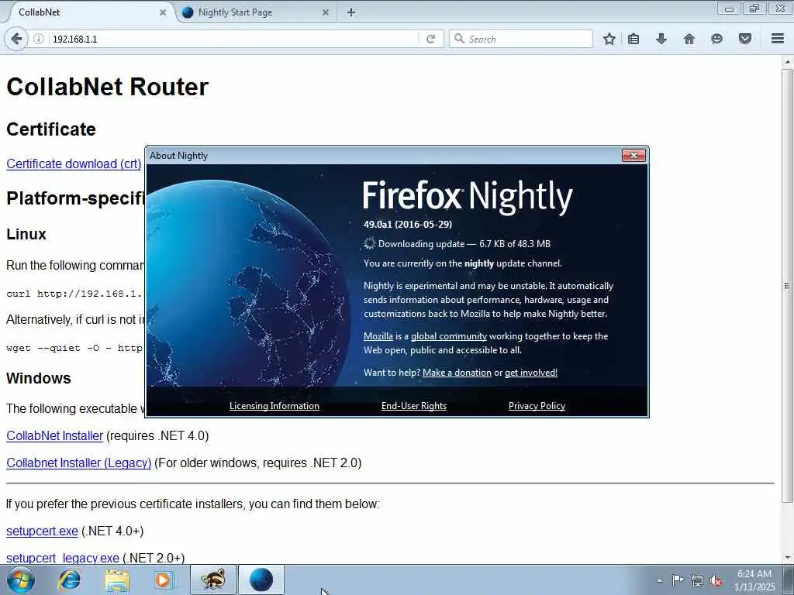Open Action Center flag icon
This screenshot has height=595, width=794.
coord(678,580)
